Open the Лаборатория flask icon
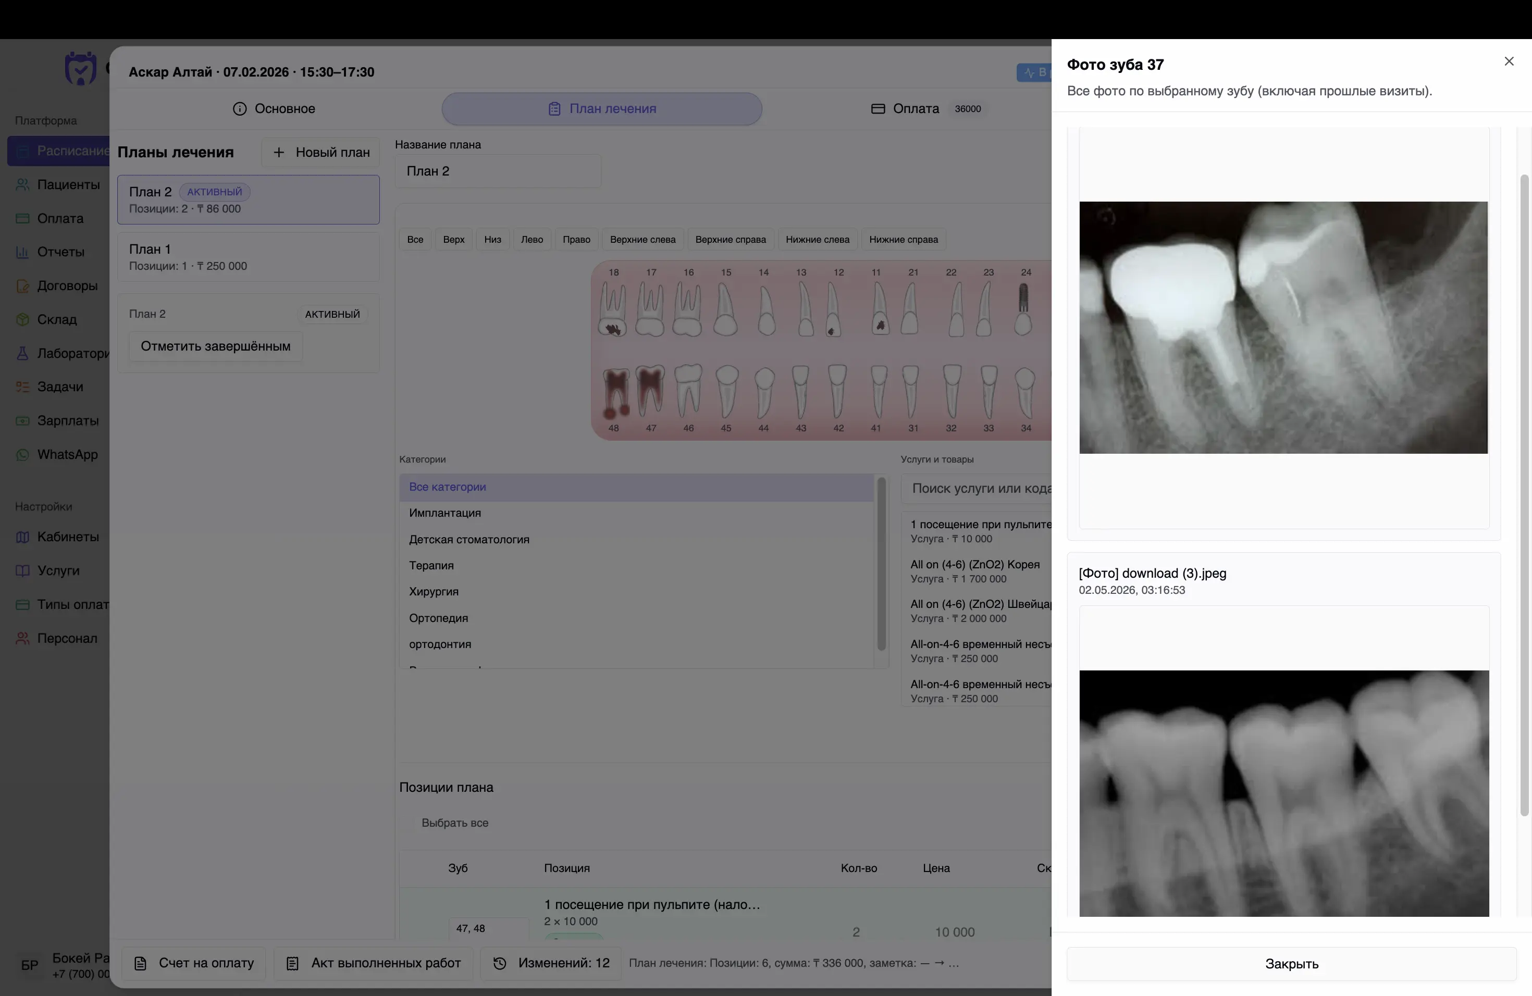 click(x=22, y=353)
